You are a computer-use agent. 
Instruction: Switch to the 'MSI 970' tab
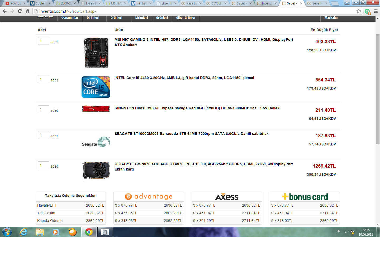tap(116, 3)
